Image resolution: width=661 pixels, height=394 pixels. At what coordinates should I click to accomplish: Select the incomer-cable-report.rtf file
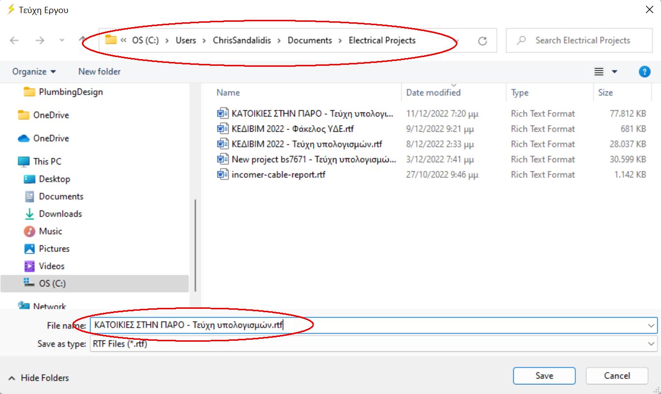point(278,175)
